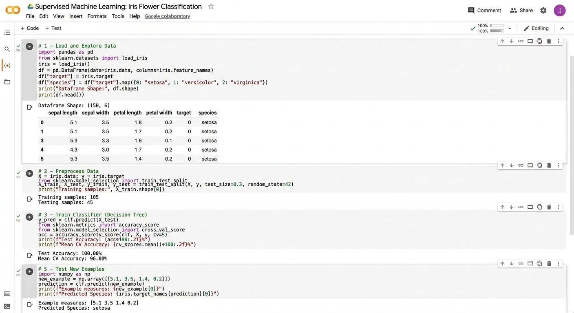Viewport: 574px width, 313px height.
Task: Click the RAM usage bar indicator
Action: [x=497, y=26]
